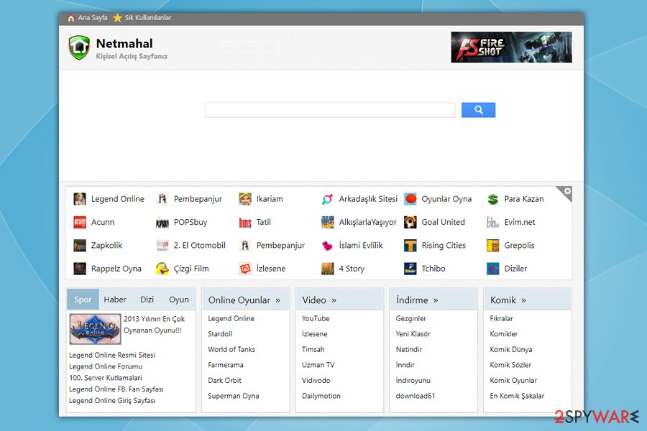This screenshot has height=431, width=647.
Task: Click the 4 Story shortcut icon
Action: pos(328,269)
